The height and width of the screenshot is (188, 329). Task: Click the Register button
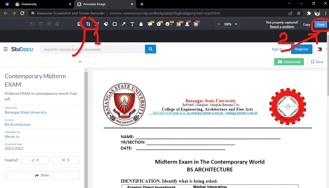coord(302,49)
